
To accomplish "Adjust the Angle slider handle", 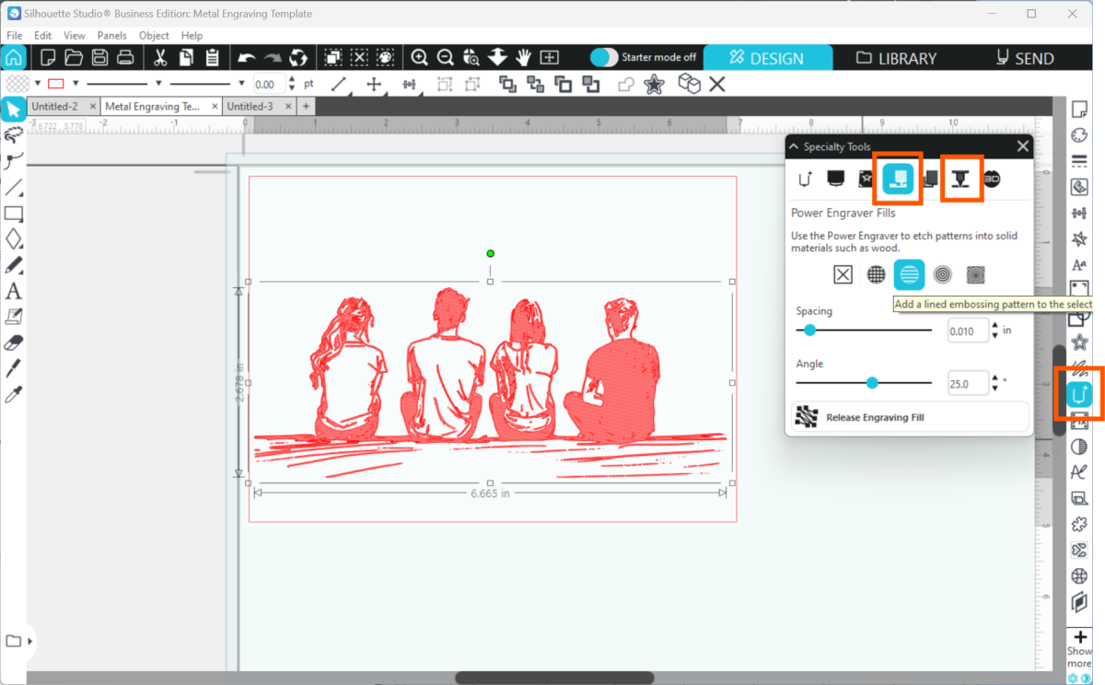I will click(x=872, y=383).
